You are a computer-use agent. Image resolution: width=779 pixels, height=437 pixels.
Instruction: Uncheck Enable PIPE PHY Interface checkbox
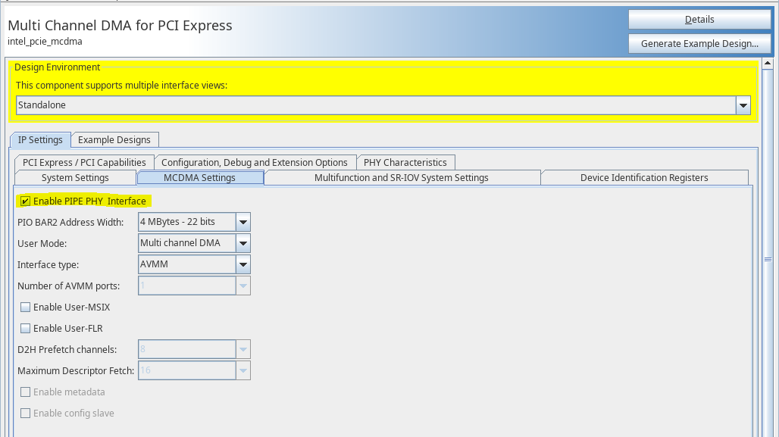pos(25,201)
